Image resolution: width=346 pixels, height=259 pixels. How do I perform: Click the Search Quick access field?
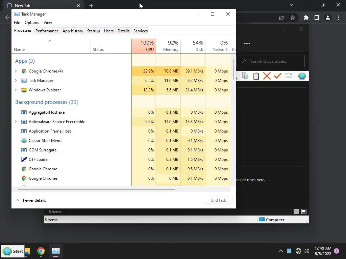coord(271,61)
